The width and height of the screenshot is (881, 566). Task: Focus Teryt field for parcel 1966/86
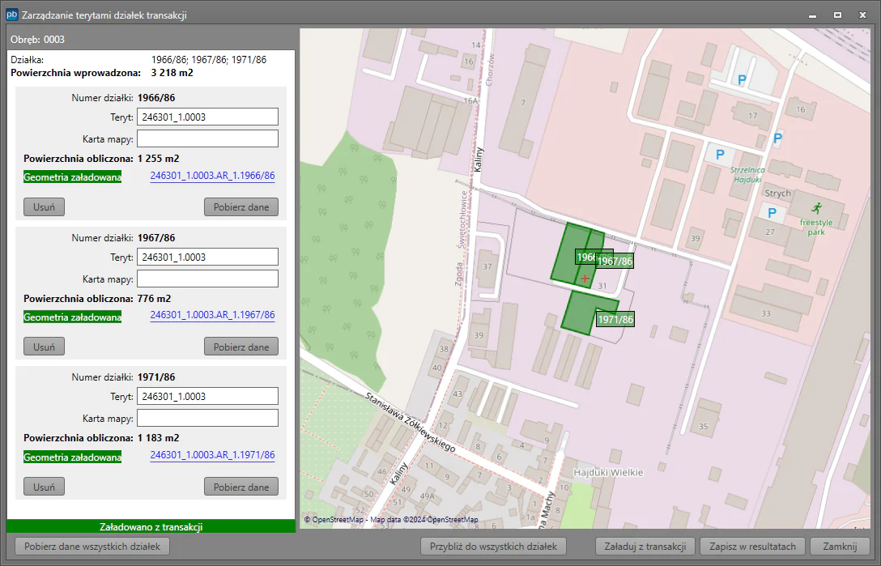[207, 117]
